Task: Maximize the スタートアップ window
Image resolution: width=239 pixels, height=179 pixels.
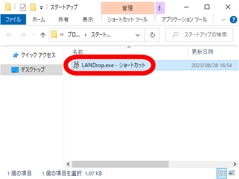Action: click(207, 7)
